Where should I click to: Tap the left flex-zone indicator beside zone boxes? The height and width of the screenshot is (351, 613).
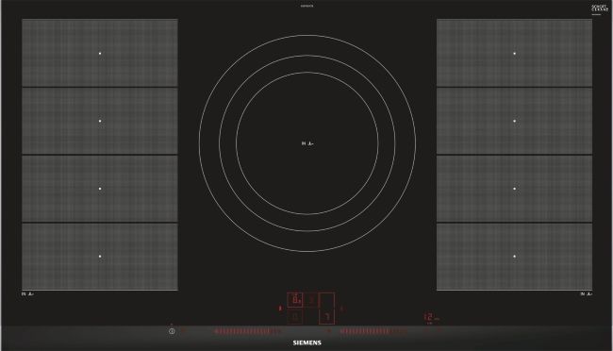click(x=280, y=309)
